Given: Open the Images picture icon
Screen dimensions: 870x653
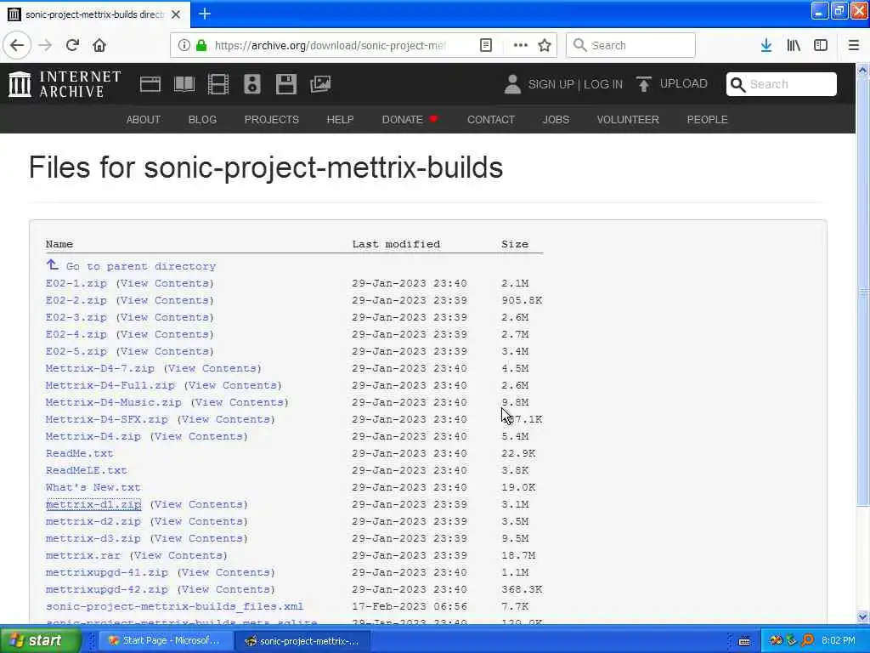Looking at the screenshot, I should [x=320, y=84].
